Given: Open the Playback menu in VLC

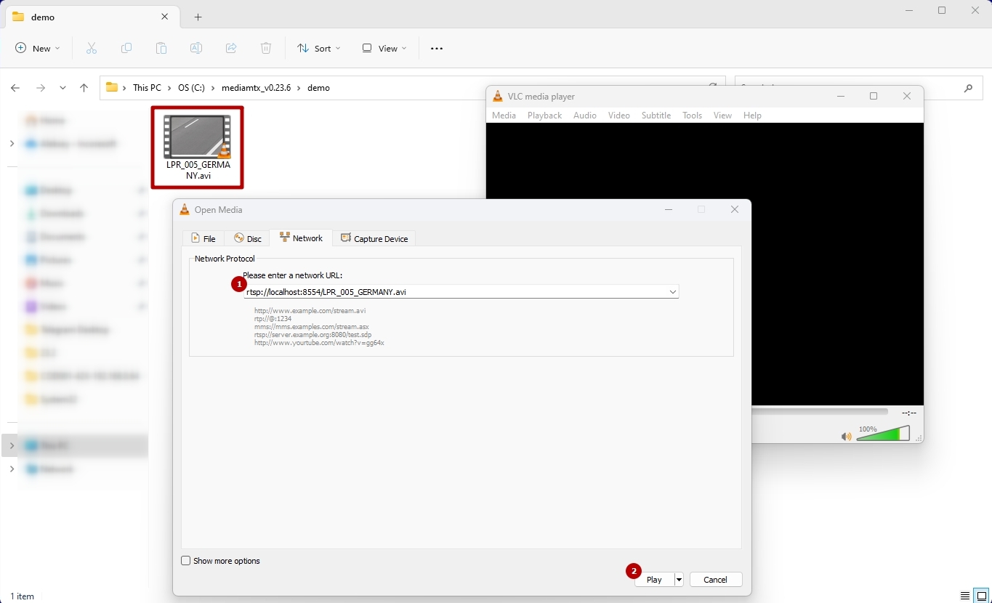Looking at the screenshot, I should pos(544,116).
